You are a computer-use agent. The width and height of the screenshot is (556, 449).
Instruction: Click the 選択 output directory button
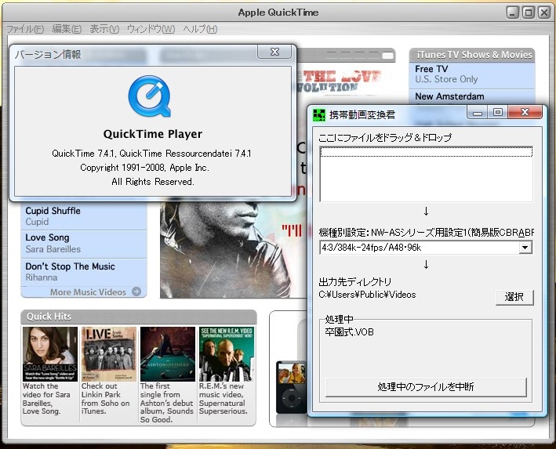514,297
